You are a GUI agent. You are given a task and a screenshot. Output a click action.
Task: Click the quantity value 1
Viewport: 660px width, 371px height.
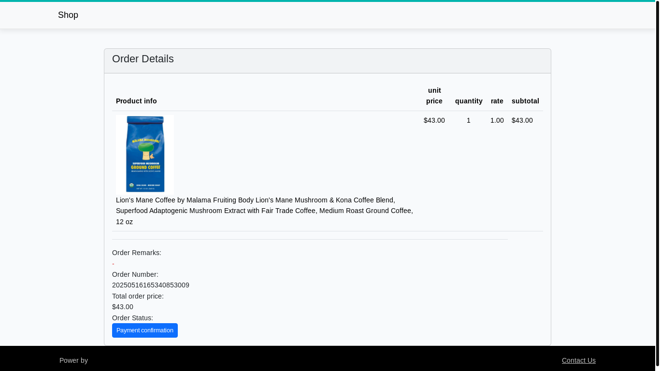click(469, 120)
